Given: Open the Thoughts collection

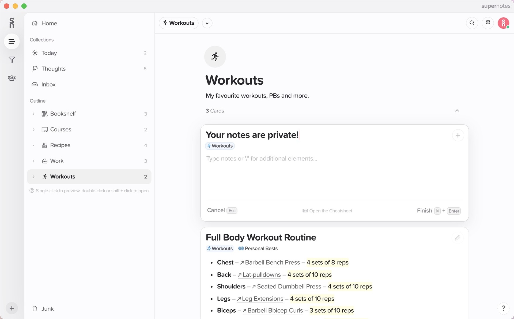Looking at the screenshot, I should [x=53, y=69].
